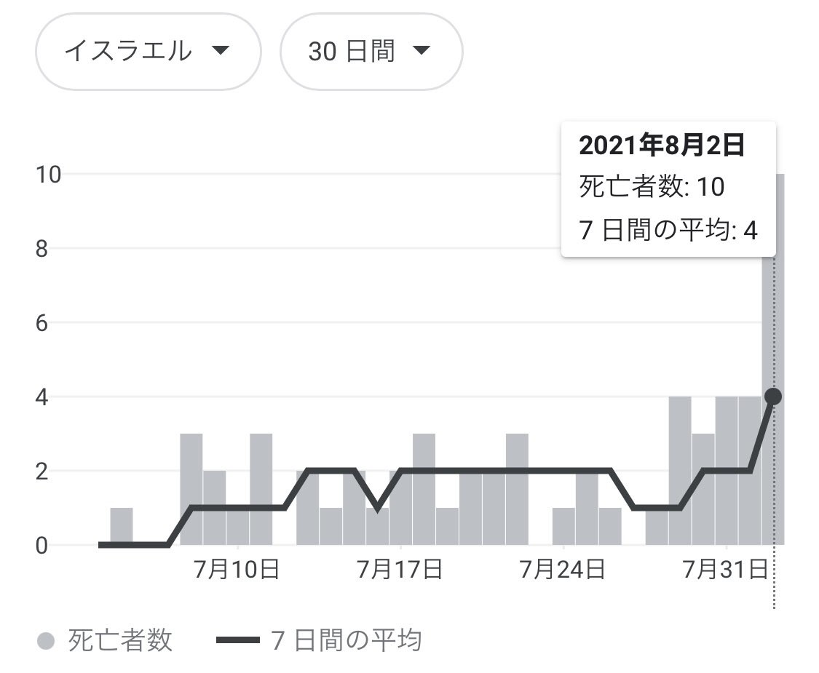Click the gray 死亡者数 legend dot
Image resolution: width=819 pixels, height=673 pixels.
pos(46,641)
